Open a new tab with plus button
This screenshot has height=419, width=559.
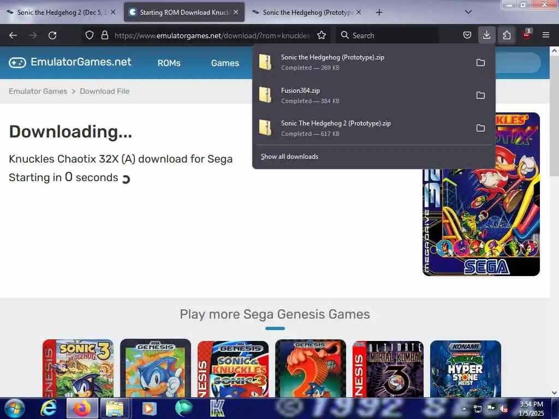tap(379, 13)
